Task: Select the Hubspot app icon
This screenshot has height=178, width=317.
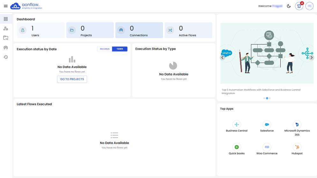Action: click(297, 147)
